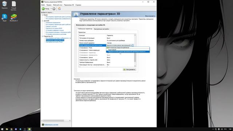233x131 pixels.
Task: Click the grey Forward arrow button
Action: pos(54,9)
